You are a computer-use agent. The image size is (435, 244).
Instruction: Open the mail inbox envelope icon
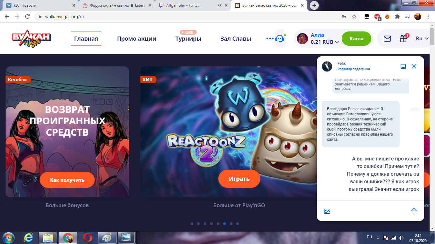(x=387, y=38)
